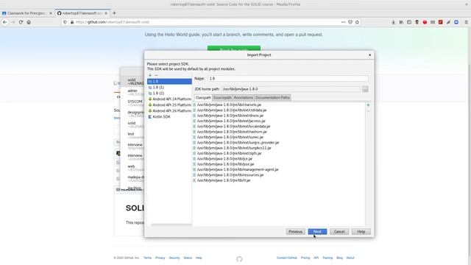
Task: Toggle Firefox sidebar view icon
Action: pyautogui.click(x=409, y=22)
